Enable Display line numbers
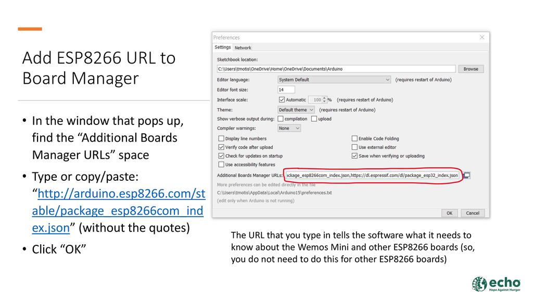Viewport: 533px width, 300px height. [x=221, y=139]
